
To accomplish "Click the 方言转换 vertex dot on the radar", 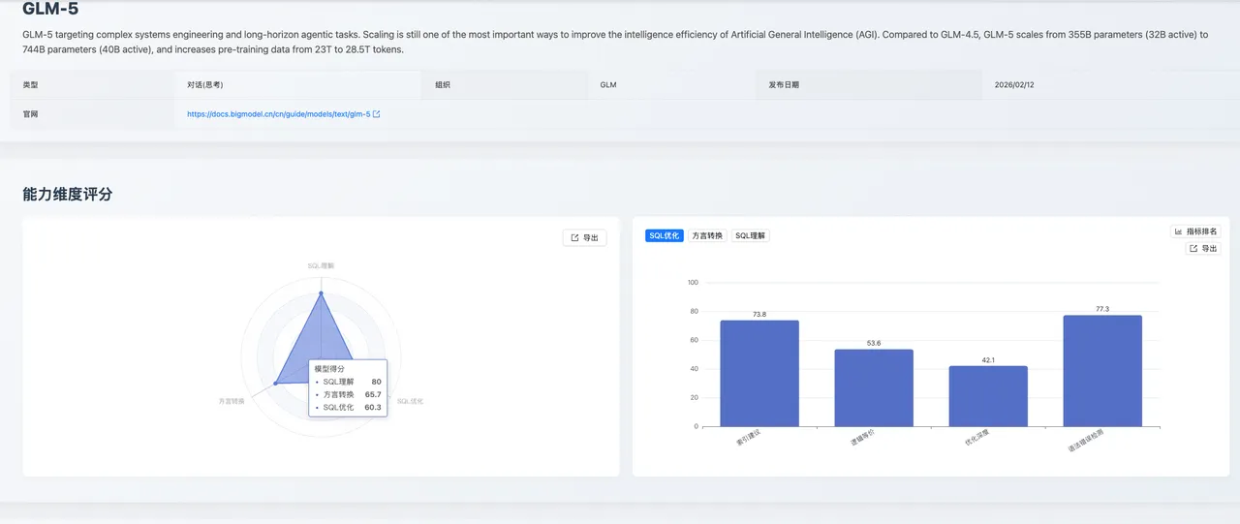I will pos(275,384).
